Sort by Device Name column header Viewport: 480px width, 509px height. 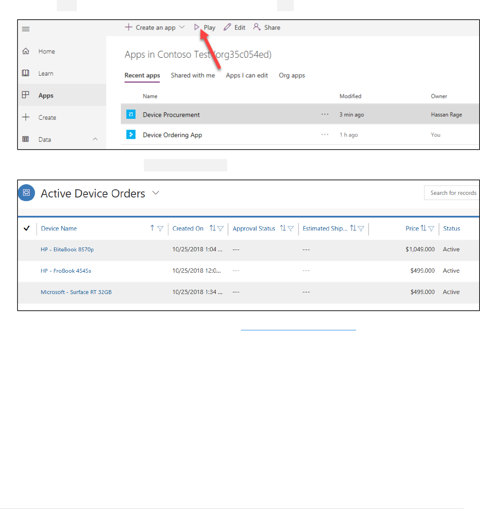click(59, 229)
